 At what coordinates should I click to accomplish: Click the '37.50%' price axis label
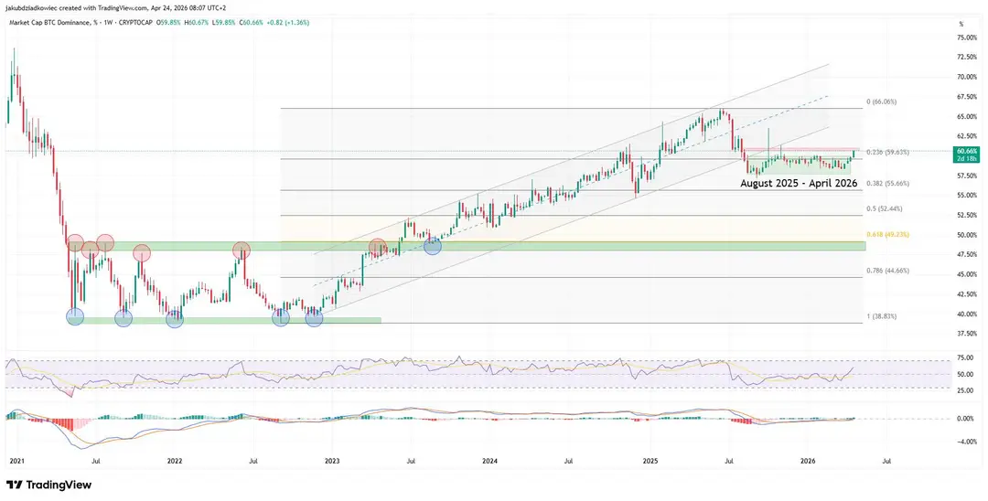point(967,334)
